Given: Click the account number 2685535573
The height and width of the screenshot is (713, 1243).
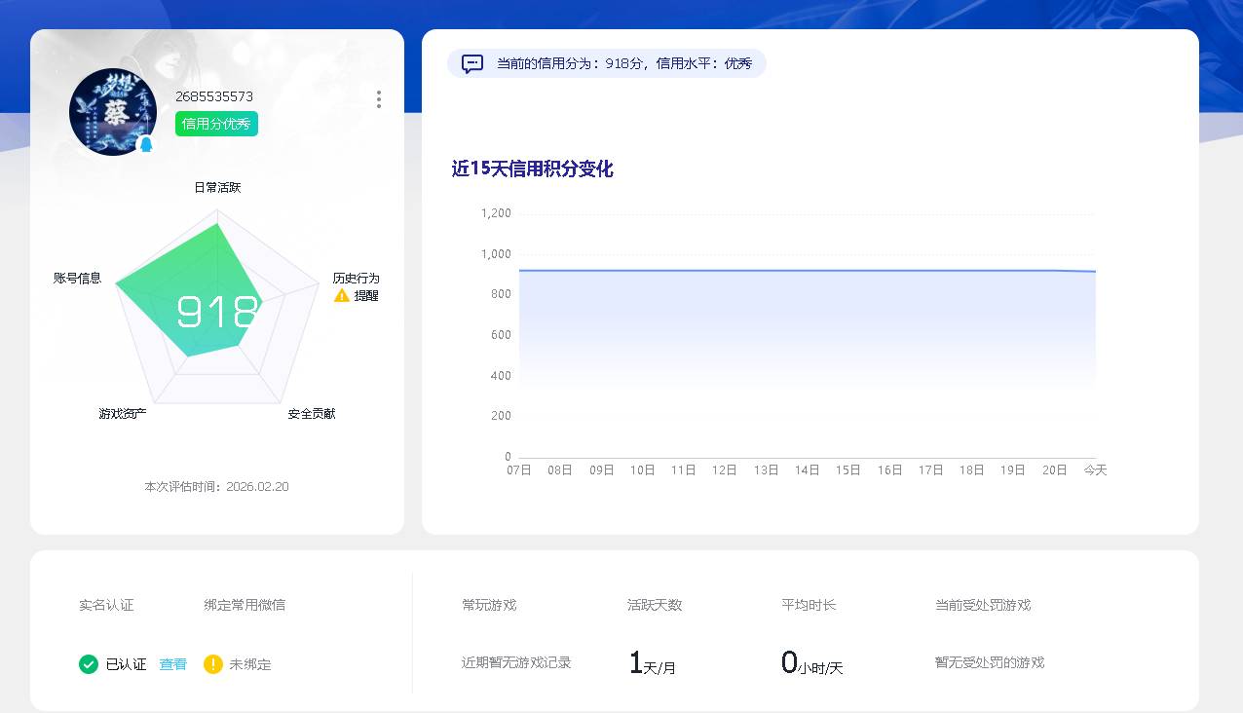Looking at the screenshot, I should point(213,96).
